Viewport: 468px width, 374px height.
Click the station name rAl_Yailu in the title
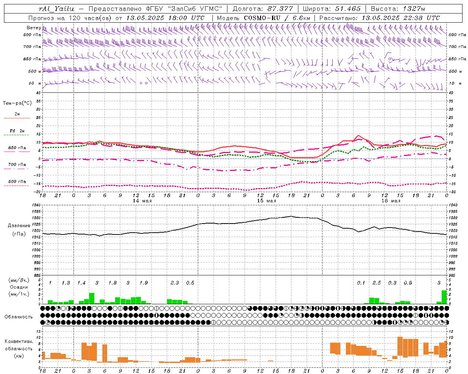coord(56,9)
